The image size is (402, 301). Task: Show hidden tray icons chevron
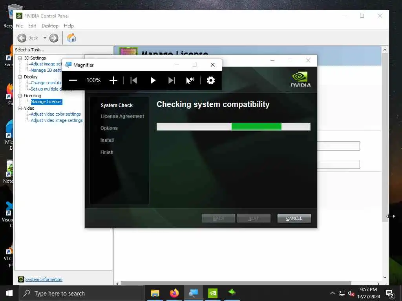pos(332,293)
